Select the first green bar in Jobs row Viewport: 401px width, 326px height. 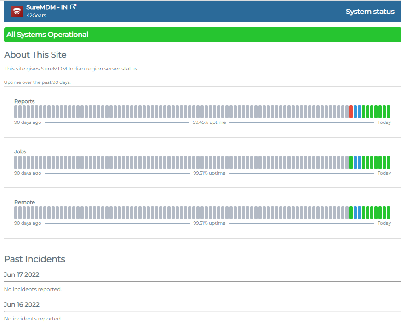(351, 163)
